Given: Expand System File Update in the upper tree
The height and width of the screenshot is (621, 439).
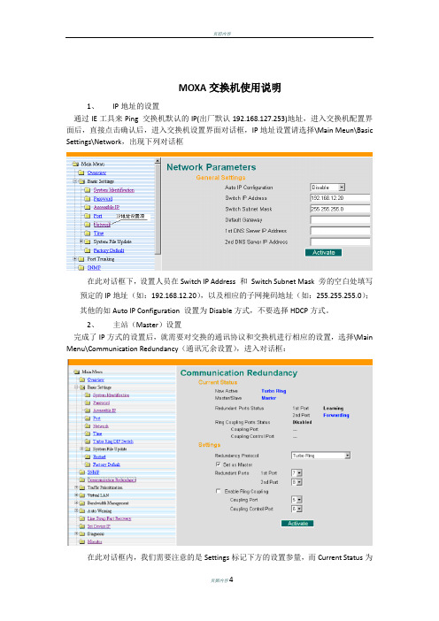Looking at the screenshot, I should pyautogui.click(x=81, y=241).
